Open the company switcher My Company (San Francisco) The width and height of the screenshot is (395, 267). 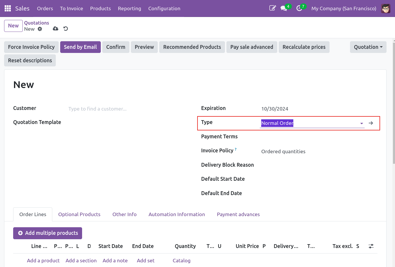[x=344, y=8]
